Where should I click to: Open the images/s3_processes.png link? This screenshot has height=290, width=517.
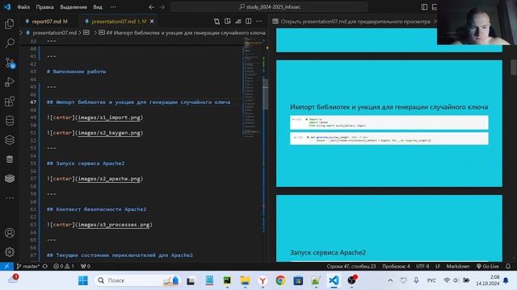[114, 225]
